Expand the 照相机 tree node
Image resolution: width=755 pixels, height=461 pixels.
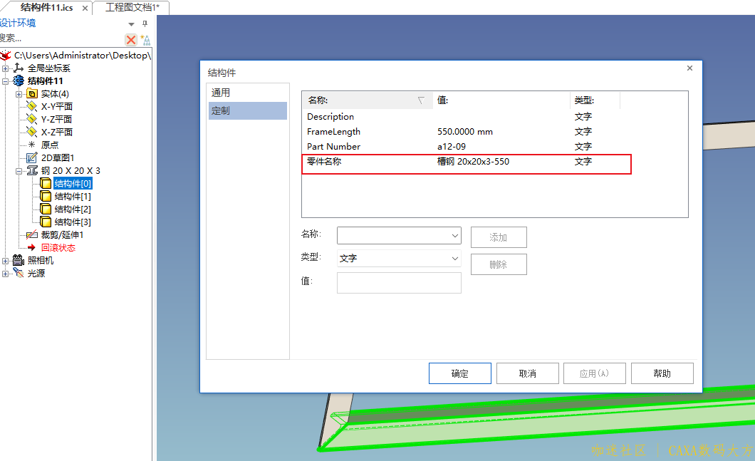5,261
